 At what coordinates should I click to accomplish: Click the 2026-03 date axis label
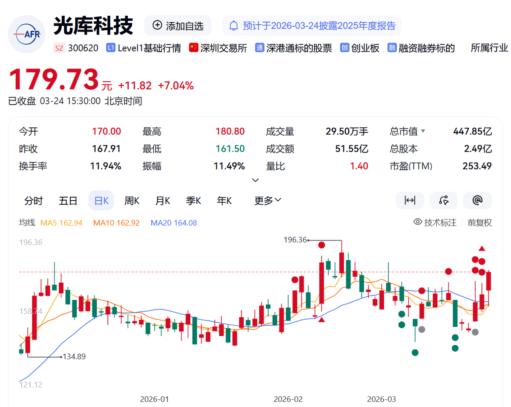coord(382,399)
